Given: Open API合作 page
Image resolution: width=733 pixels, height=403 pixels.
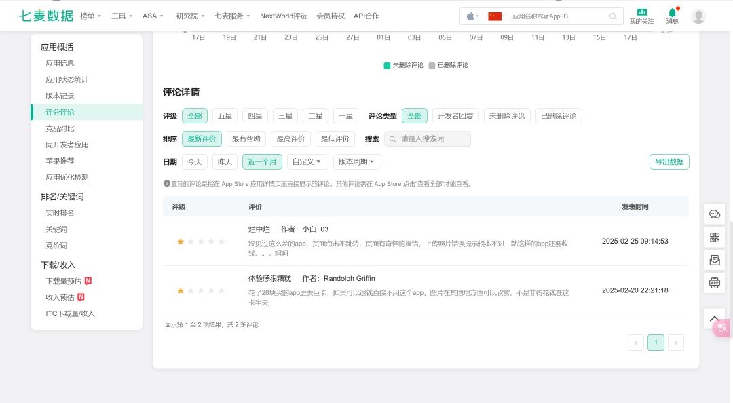Looking at the screenshot, I should [x=366, y=16].
